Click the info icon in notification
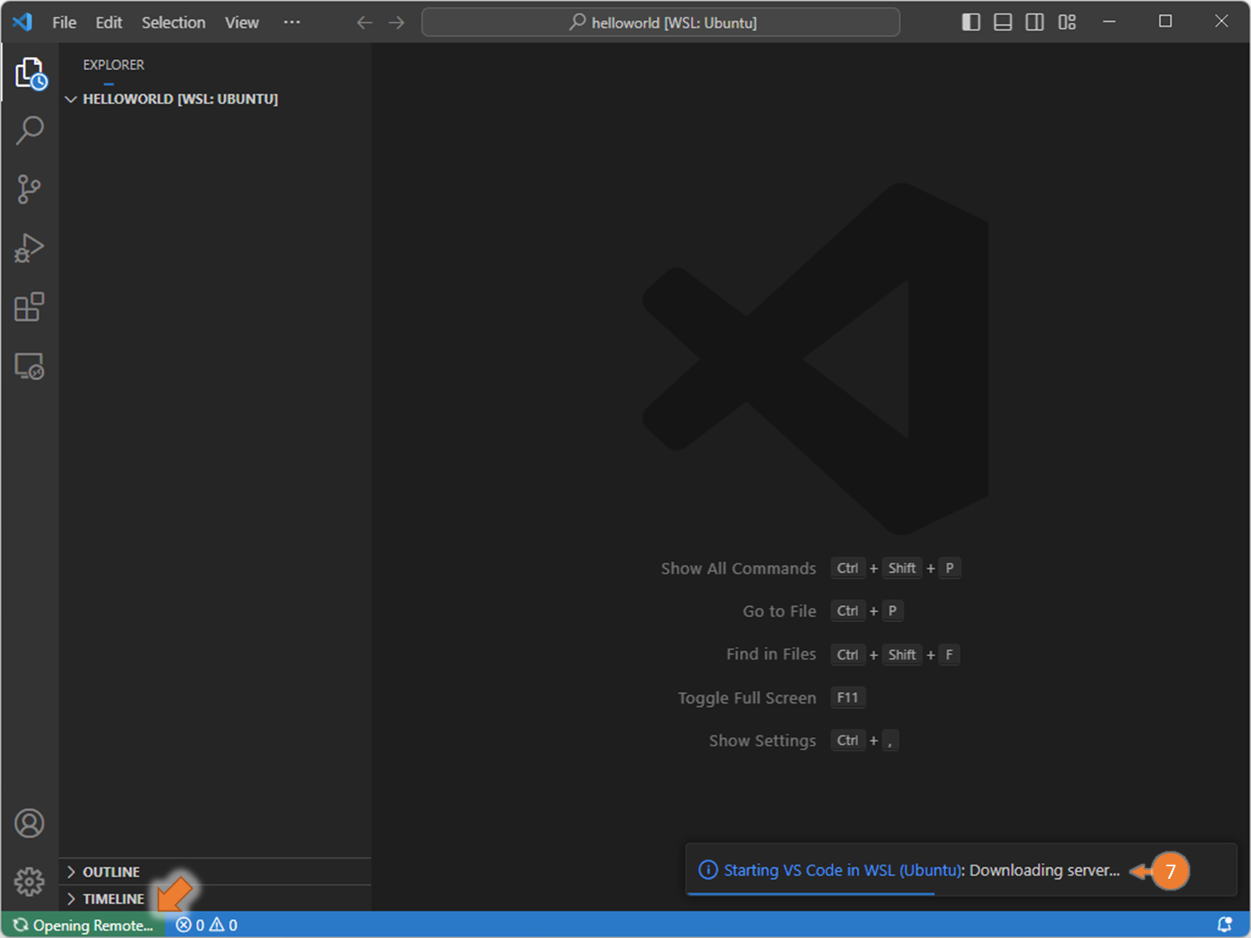 (708, 870)
